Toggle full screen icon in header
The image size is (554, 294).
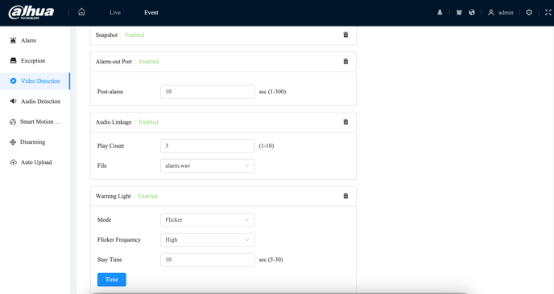coord(548,12)
